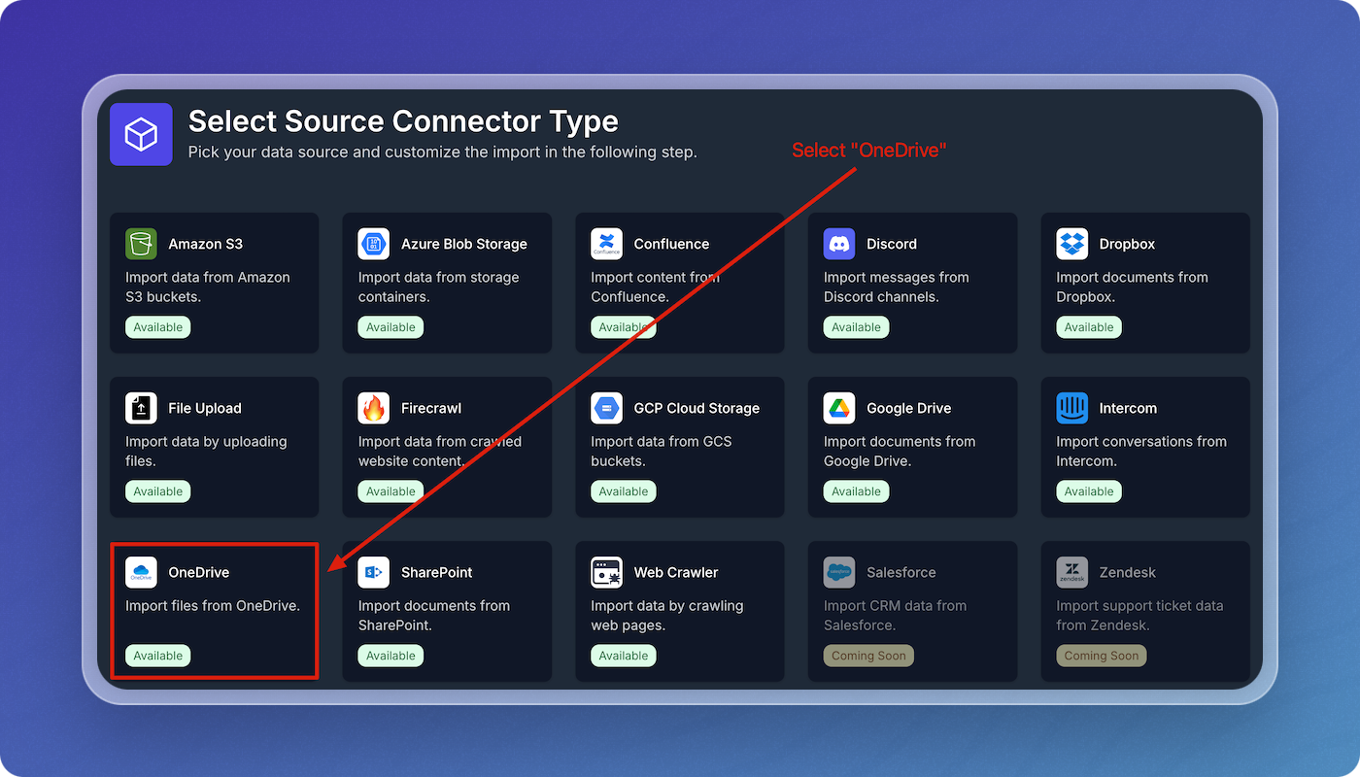Click the Available badge on Amazon S3

pos(158,327)
